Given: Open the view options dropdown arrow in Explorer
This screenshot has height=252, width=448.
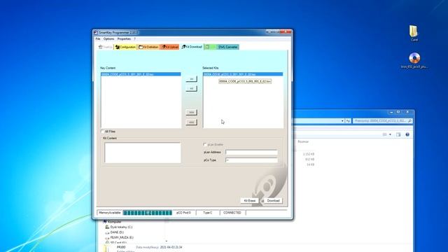Looking at the screenshot, I should (x=390, y=134).
